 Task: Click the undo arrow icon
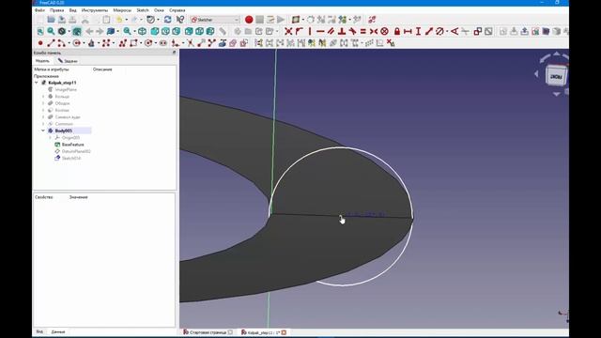119,20
